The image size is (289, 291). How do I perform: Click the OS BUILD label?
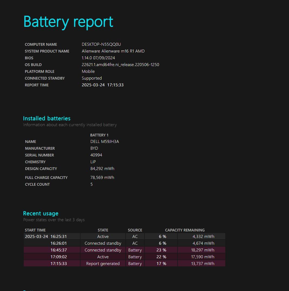tap(33, 65)
